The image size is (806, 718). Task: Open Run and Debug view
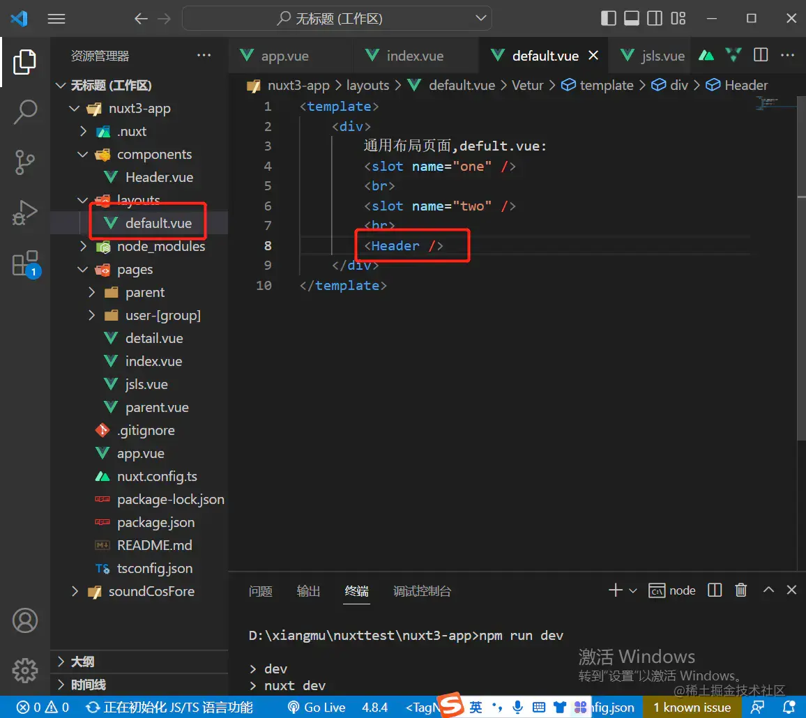click(x=24, y=213)
